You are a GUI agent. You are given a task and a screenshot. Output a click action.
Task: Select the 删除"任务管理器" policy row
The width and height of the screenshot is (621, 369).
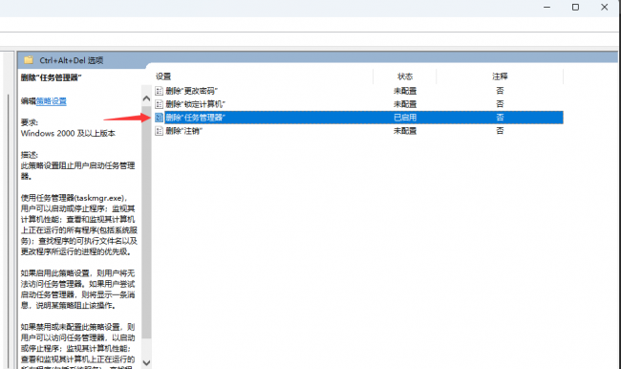pyautogui.click(x=358, y=118)
